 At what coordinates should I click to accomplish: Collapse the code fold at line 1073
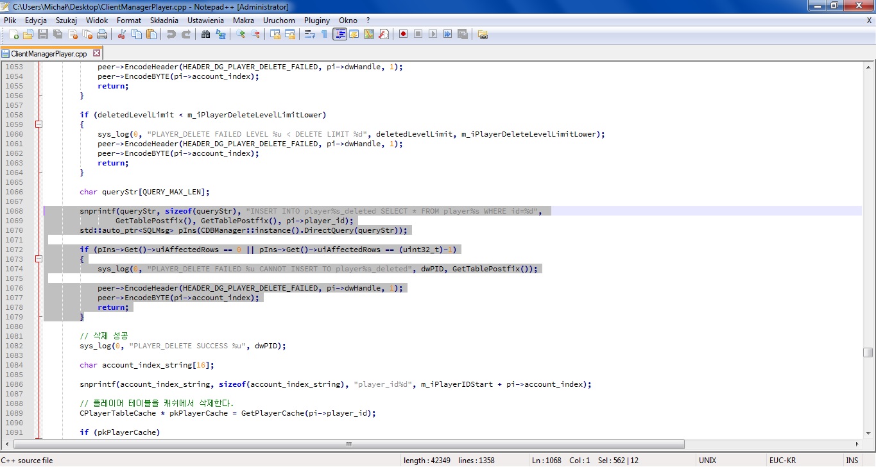click(x=39, y=259)
